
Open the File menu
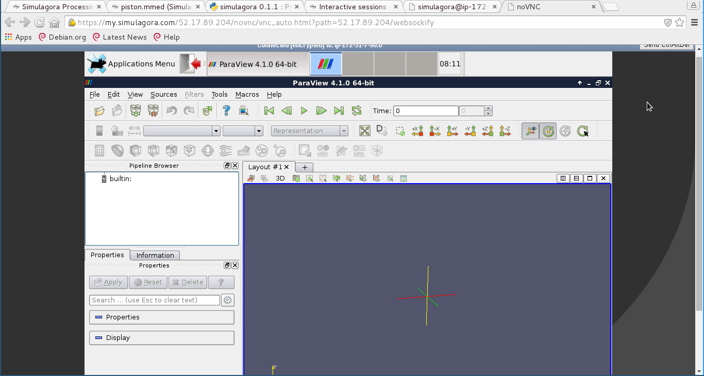pos(95,95)
